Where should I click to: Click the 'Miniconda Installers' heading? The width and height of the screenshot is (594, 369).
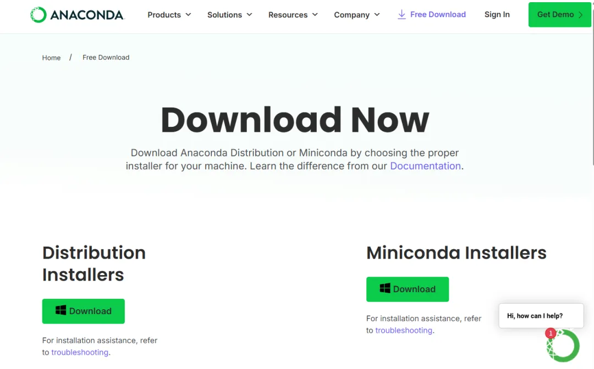(x=456, y=253)
